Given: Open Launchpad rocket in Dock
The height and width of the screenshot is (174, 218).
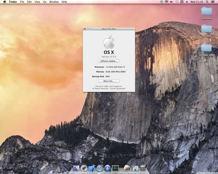Looking at the screenshot, I should click(84, 168).
